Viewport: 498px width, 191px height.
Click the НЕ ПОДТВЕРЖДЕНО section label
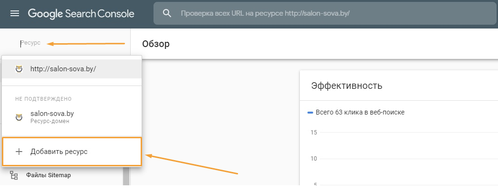tap(44, 99)
